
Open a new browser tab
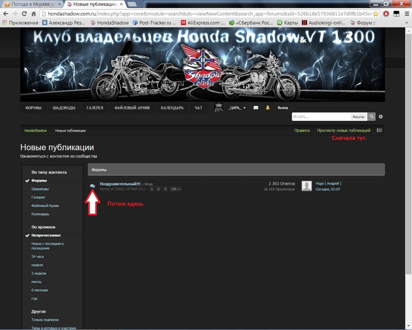[x=132, y=4]
